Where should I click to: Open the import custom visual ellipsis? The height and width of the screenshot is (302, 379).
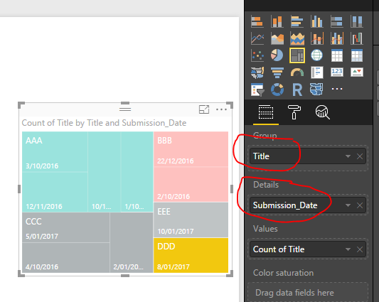coord(337,89)
